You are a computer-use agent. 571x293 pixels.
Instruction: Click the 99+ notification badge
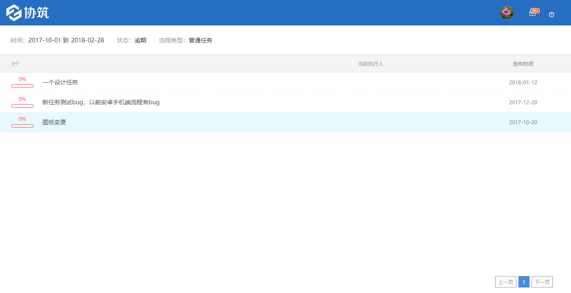pos(535,11)
